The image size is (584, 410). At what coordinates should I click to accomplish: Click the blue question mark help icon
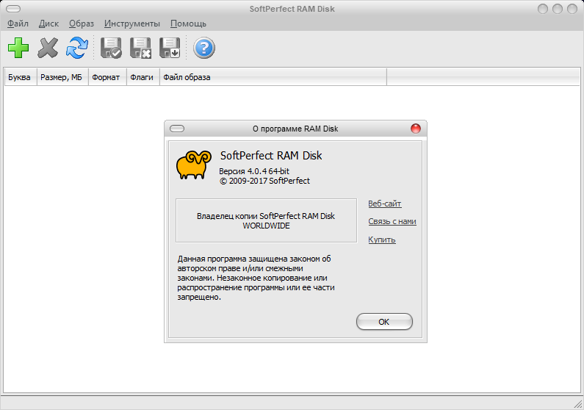click(x=204, y=48)
